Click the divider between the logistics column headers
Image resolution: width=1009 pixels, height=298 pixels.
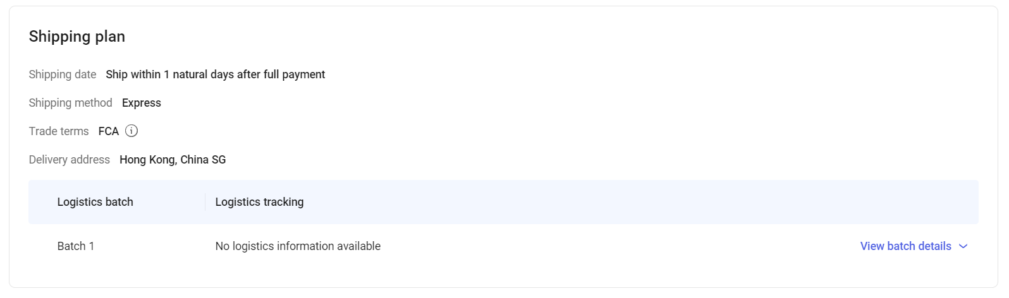205,202
